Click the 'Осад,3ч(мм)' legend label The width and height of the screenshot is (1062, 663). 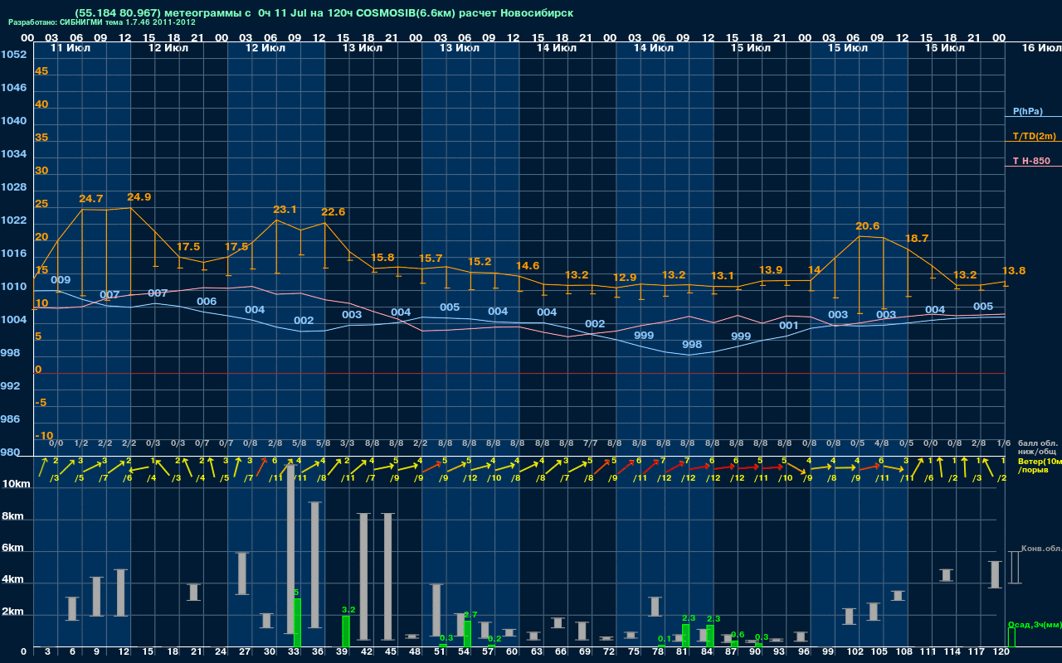click(x=1034, y=624)
